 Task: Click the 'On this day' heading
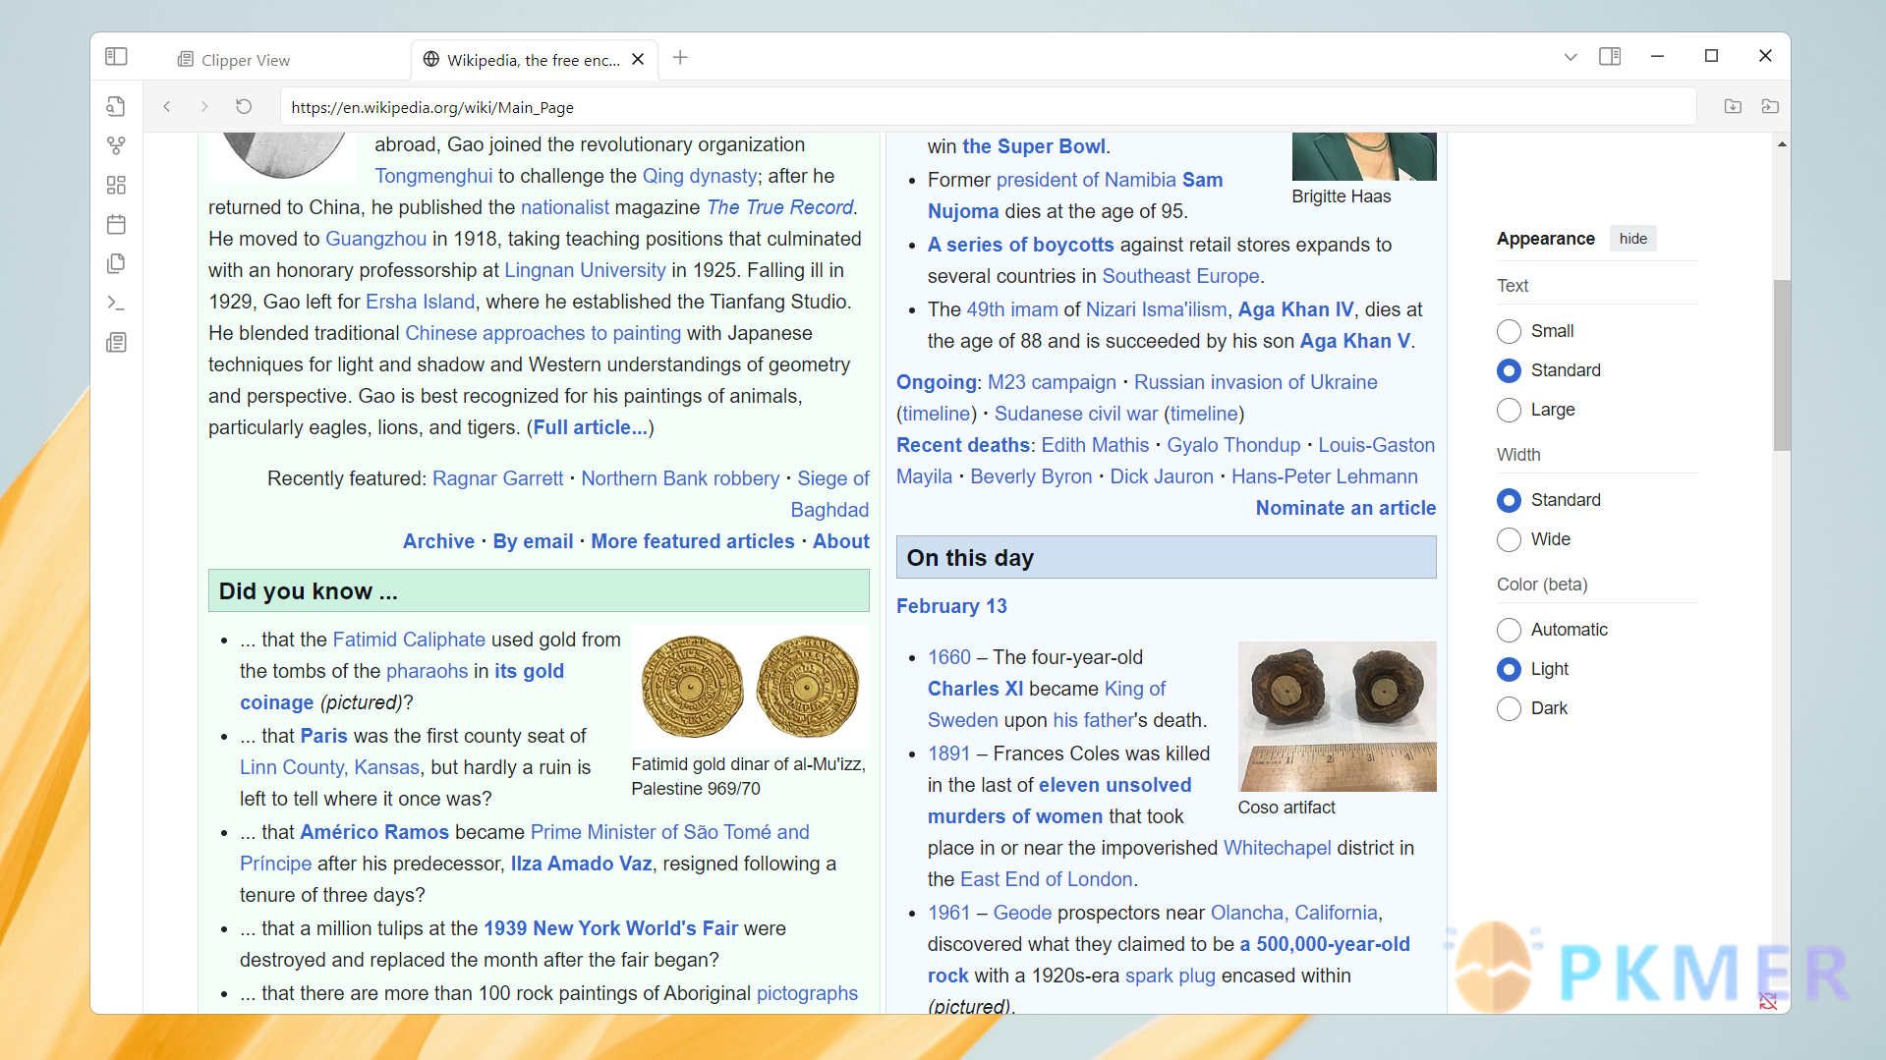pos(970,558)
